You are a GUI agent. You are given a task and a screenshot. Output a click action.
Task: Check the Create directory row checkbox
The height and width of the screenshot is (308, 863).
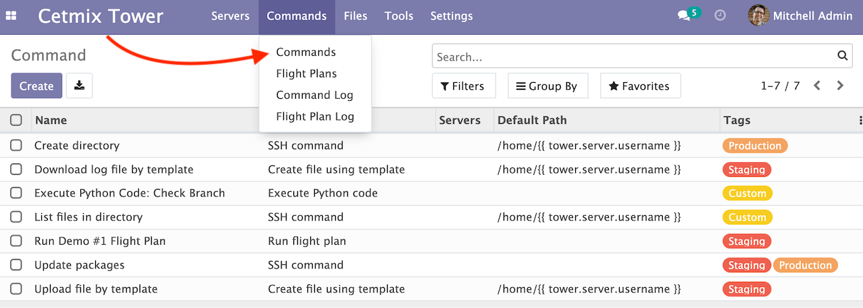[16, 145]
